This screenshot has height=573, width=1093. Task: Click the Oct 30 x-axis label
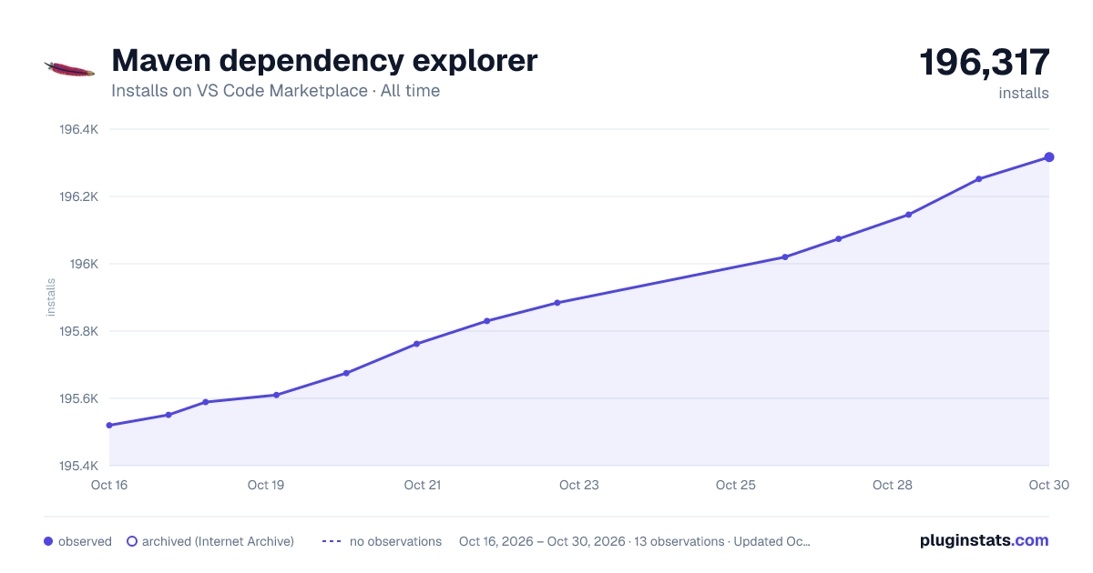[1048, 485]
